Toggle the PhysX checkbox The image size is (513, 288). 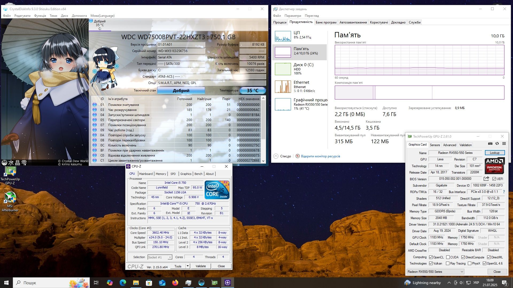pos(469,263)
